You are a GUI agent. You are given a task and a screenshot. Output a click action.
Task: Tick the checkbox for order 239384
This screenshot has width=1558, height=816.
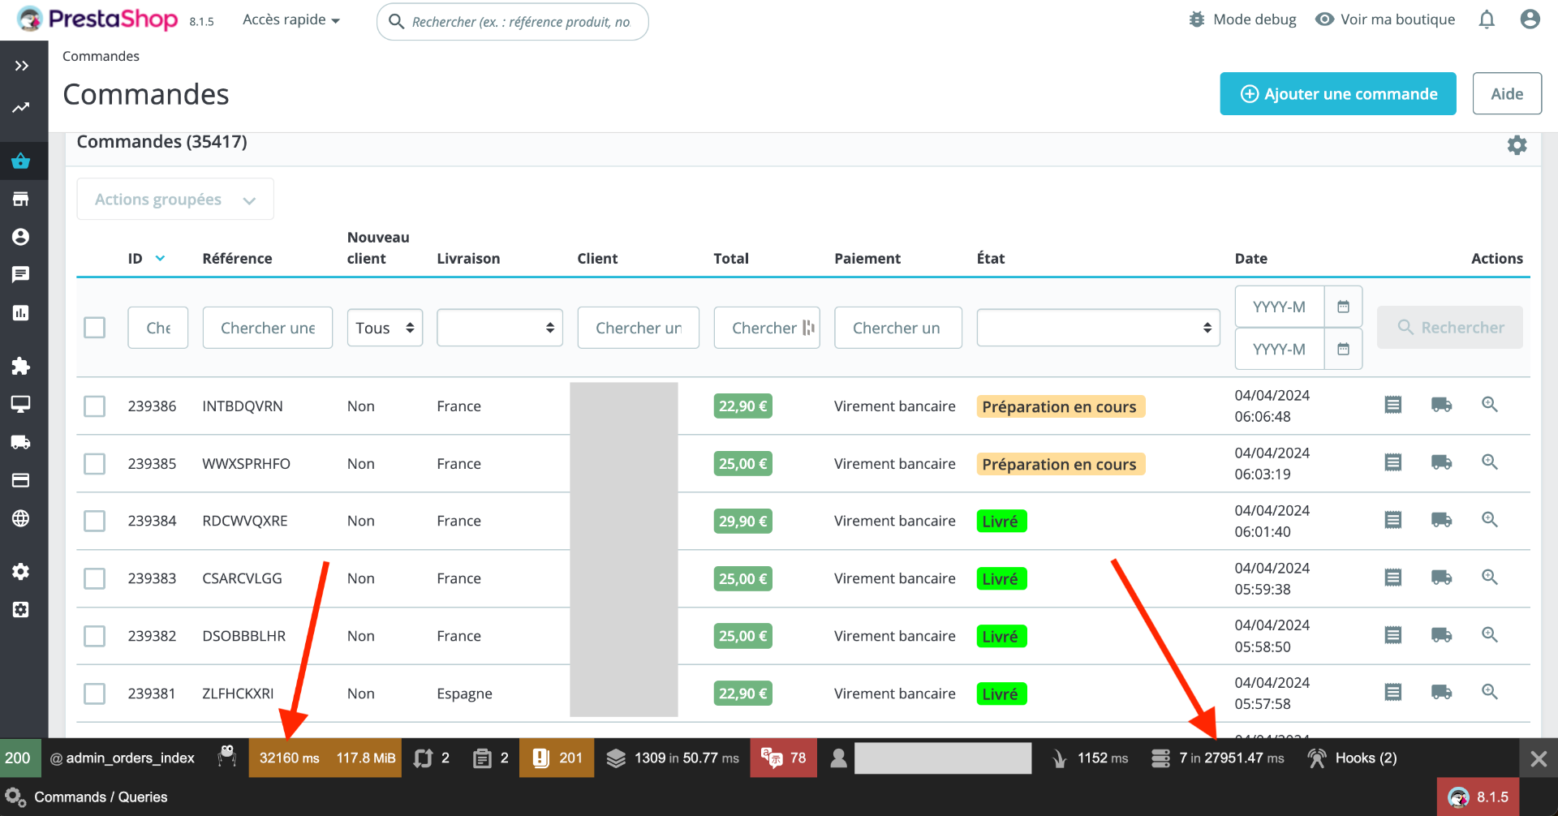click(95, 521)
